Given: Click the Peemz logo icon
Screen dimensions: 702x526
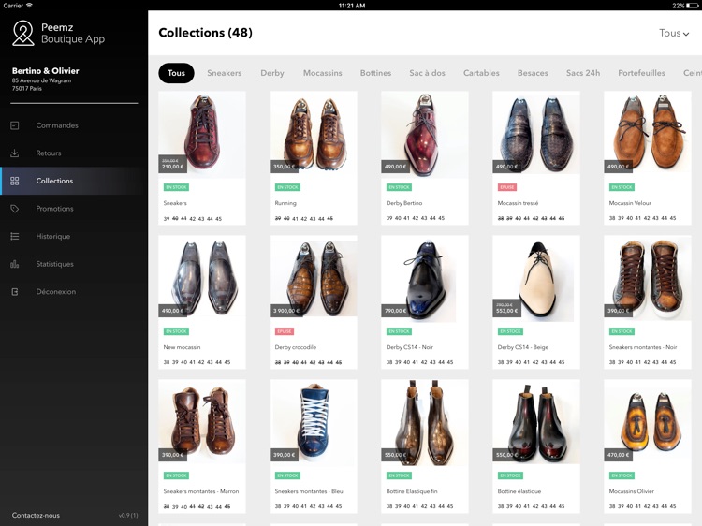Looking at the screenshot, I should pyautogui.click(x=22, y=33).
